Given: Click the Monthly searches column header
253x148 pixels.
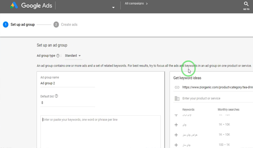Looking at the screenshot, I should pos(229,110).
